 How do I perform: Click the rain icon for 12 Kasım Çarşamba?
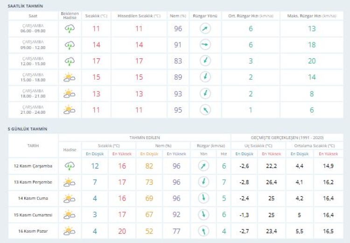[x=70, y=166]
